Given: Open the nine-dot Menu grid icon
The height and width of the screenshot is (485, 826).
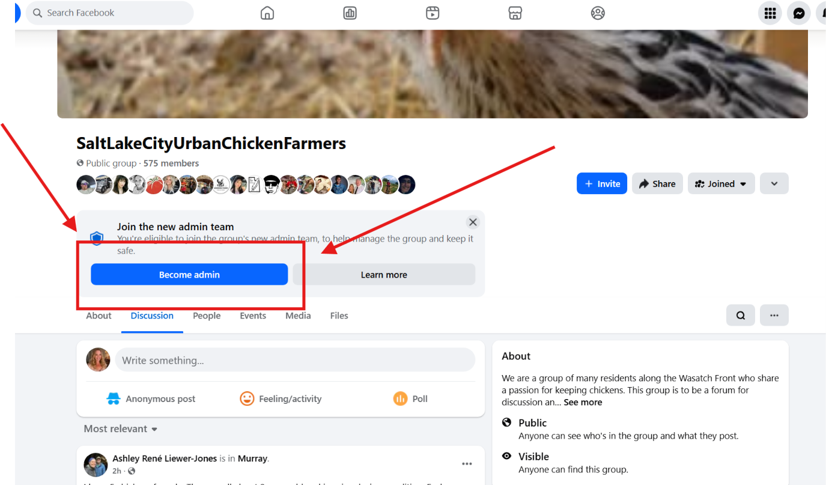Looking at the screenshot, I should point(770,13).
